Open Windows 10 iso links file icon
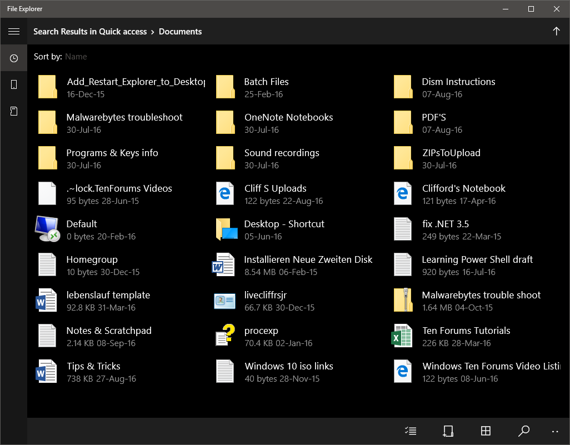 point(225,372)
